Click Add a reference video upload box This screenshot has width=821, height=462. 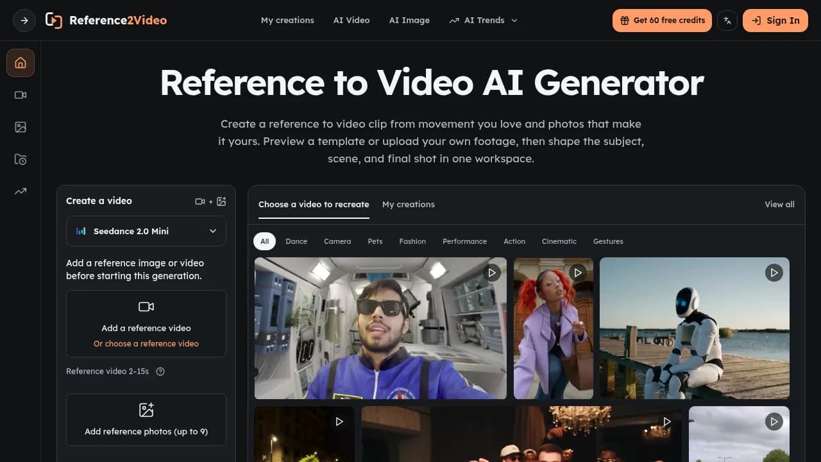point(146,323)
